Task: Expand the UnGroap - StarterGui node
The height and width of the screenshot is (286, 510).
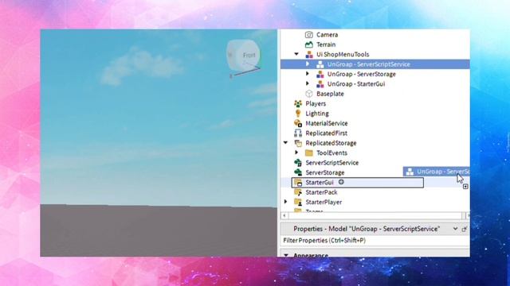Action: point(308,83)
